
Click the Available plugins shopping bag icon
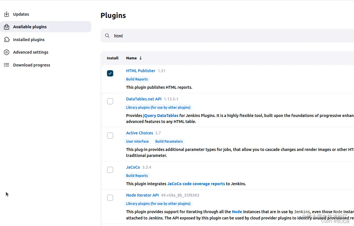(x=7, y=27)
